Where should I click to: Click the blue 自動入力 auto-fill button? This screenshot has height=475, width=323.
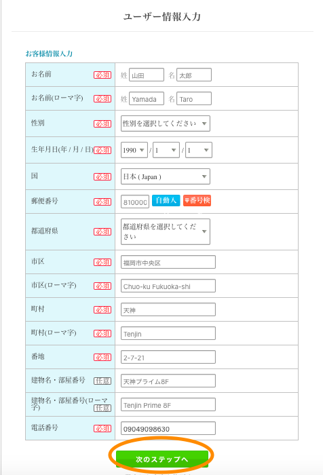(x=166, y=200)
